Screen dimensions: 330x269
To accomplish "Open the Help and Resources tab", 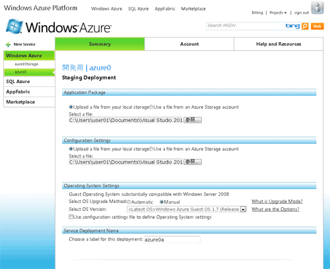I will click(x=279, y=44).
